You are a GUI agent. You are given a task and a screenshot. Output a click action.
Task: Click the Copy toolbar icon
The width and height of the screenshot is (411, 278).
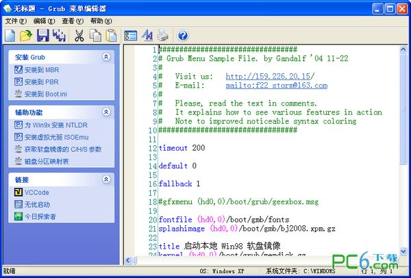pyautogui.click(x=95, y=36)
